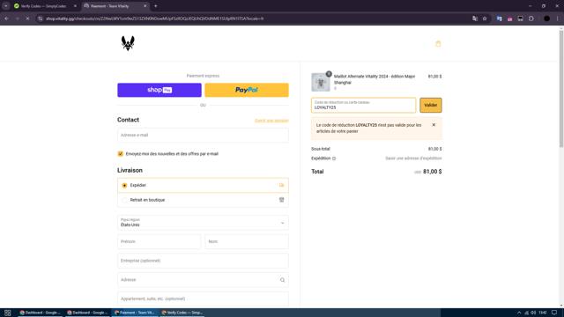Select the Expédier delivery option

(124, 186)
